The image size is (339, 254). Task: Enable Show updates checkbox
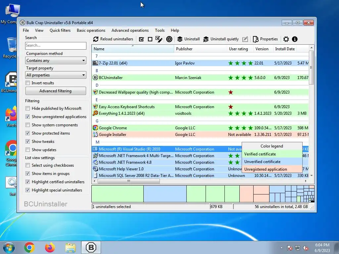coord(28,150)
